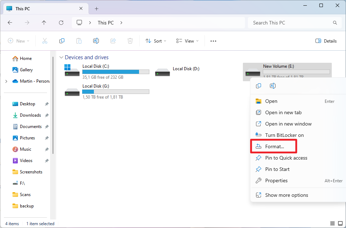
Task: Expand the Martin - Personal OneDrive node
Action: coord(6,81)
